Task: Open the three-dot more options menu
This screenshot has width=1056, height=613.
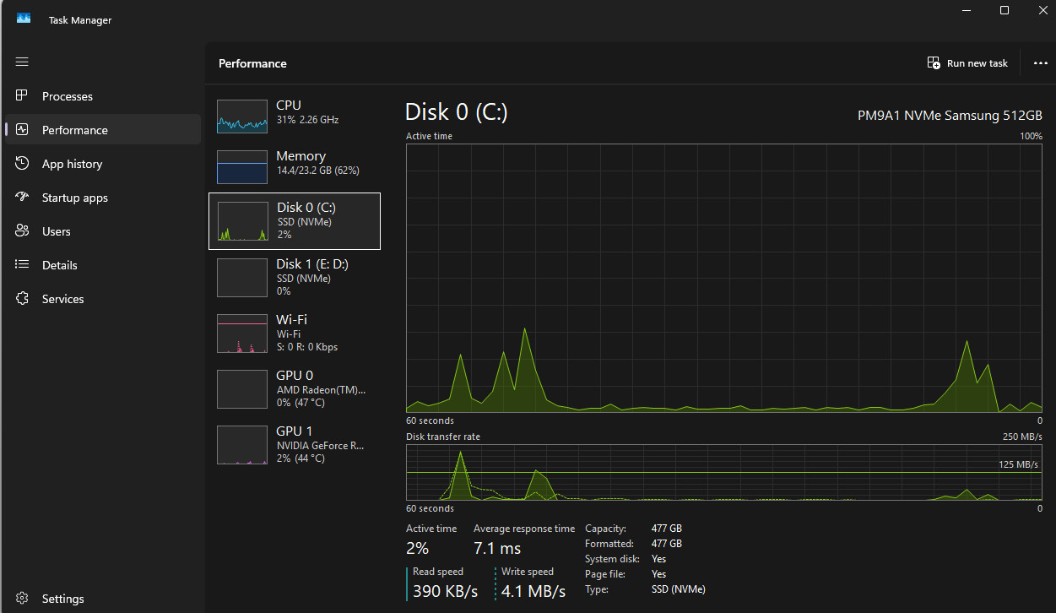Action: point(1040,63)
